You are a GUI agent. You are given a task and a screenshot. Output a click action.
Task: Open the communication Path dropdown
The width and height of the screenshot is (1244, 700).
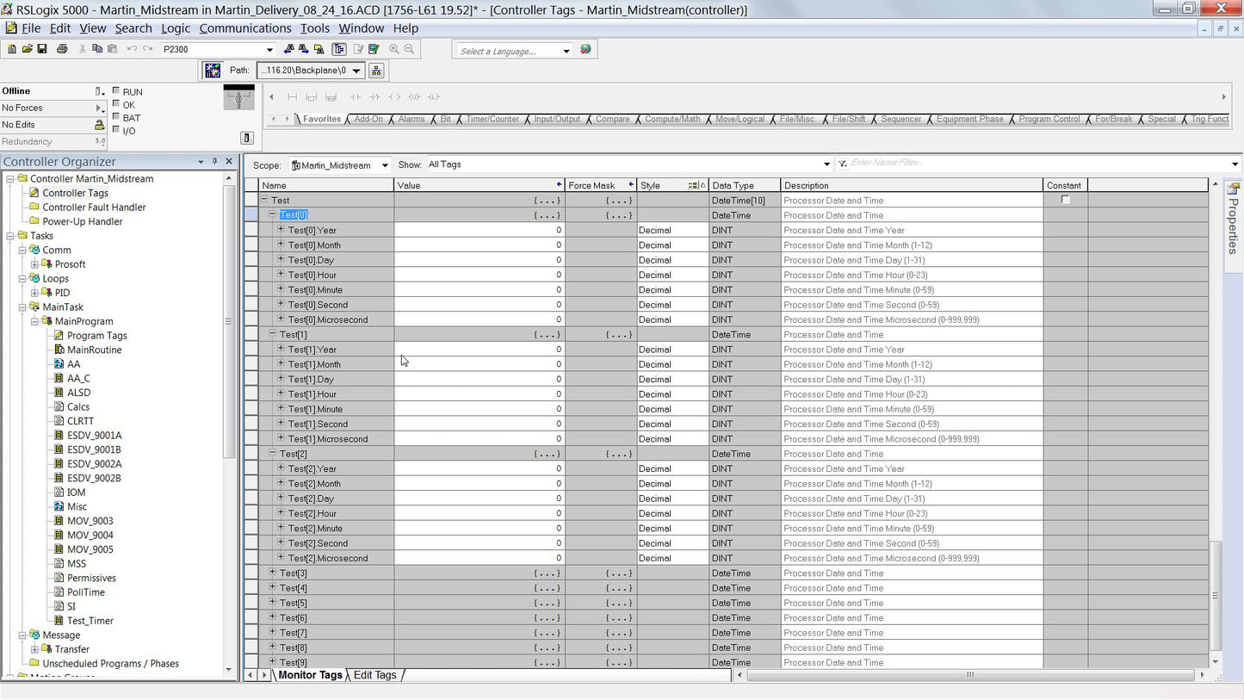tap(356, 71)
